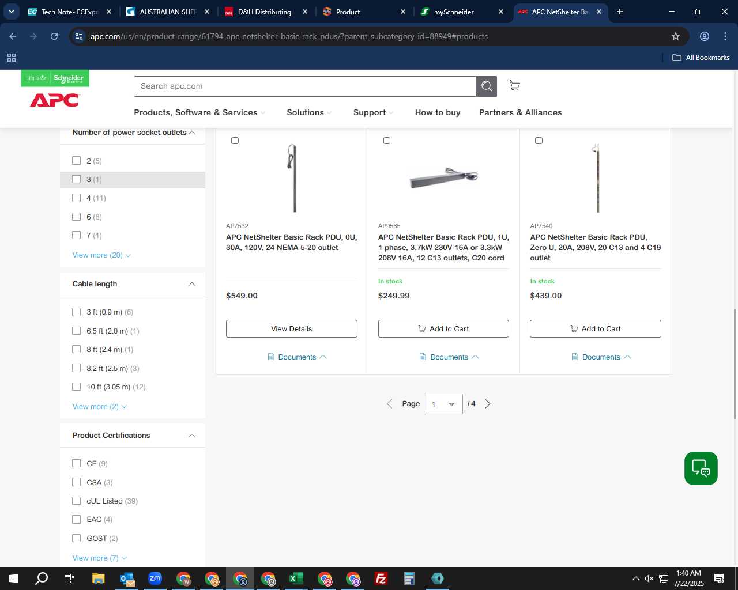Switch to D&H Distributing tab
Image resolution: width=738 pixels, height=590 pixels.
click(x=266, y=12)
